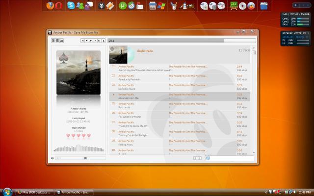Launch foobar2000 alien head dock icon
Screen dimensions: 314x196
tap(102, 6)
